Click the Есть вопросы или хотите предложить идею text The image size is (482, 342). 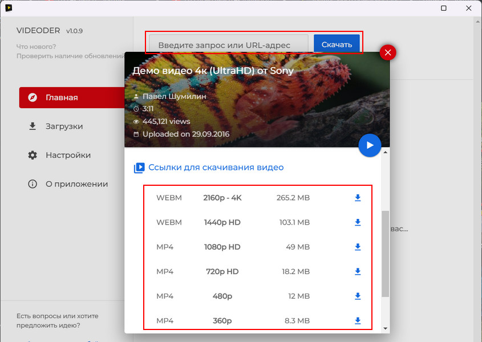click(x=58, y=320)
